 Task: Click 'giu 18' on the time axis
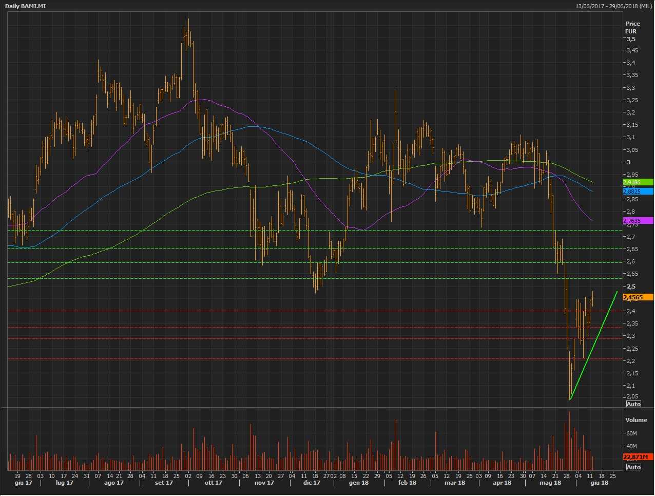(599, 483)
